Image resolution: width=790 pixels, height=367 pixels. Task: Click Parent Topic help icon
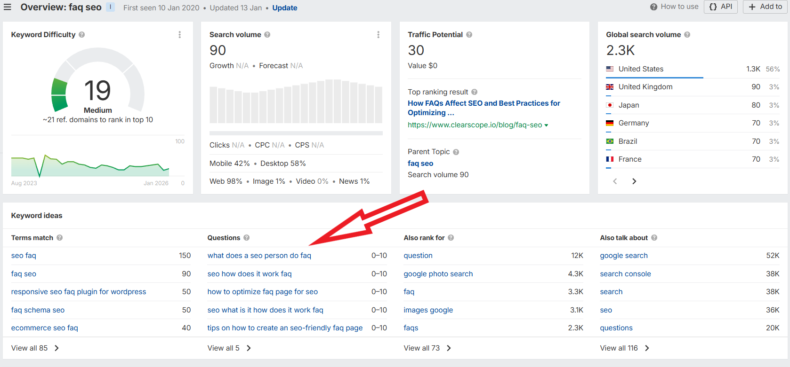456,152
